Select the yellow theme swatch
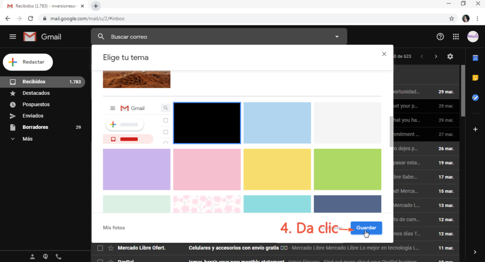 point(277,169)
